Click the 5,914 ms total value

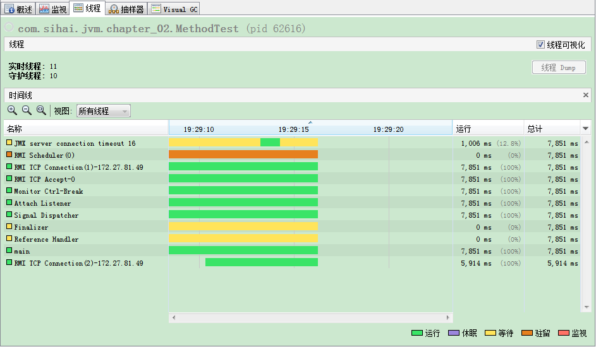point(563,263)
